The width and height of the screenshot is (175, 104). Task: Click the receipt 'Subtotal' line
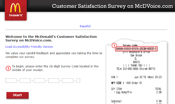click(136, 101)
